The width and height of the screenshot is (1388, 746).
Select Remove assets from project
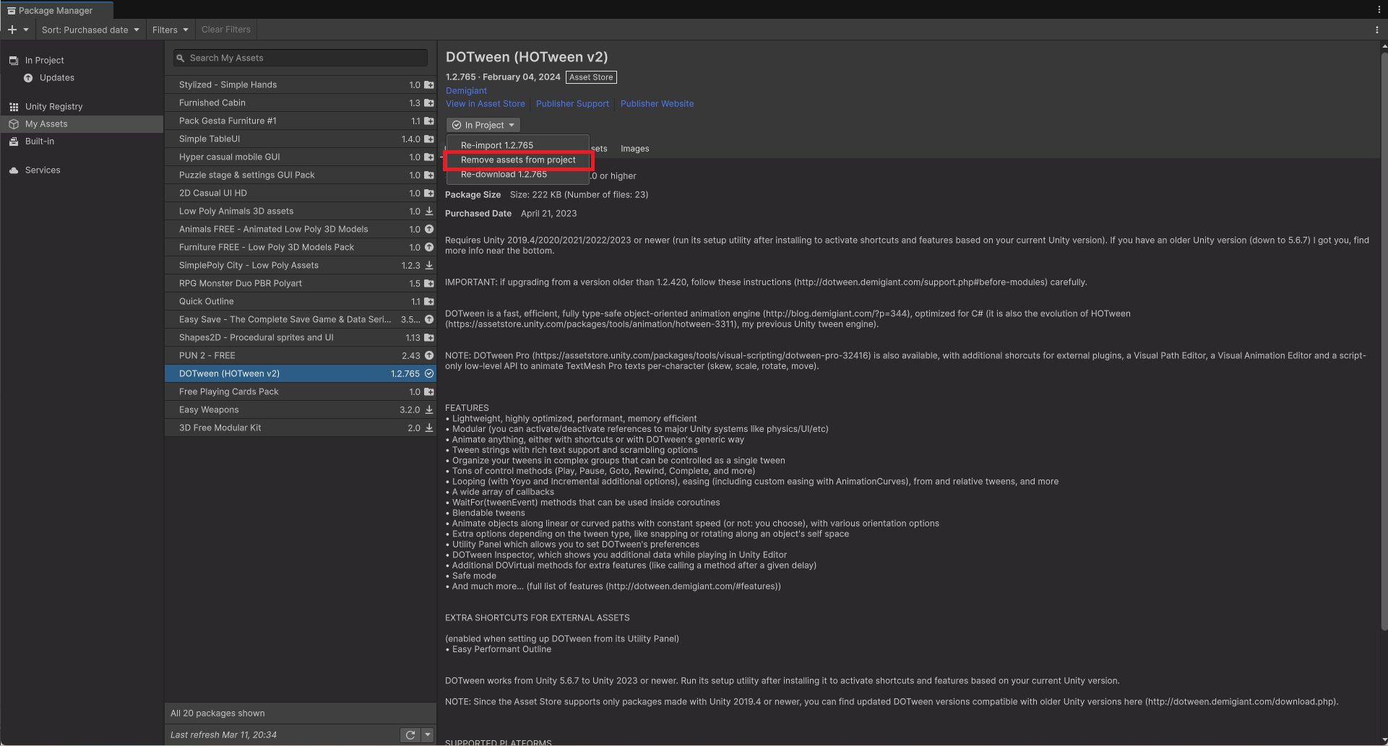click(x=517, y=160)
